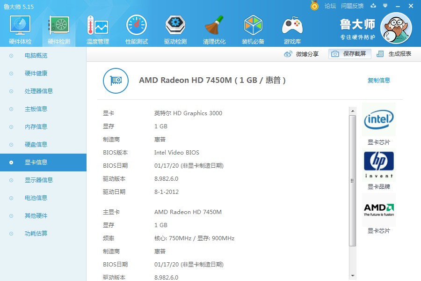Click the 论坛 forum link
Screen dimensions: 421x281
click(x=330, y=6)
